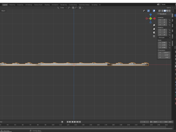This screenshot has width=176, height=132.
Task: Select solid viewport shading
Action: point(165,11)
